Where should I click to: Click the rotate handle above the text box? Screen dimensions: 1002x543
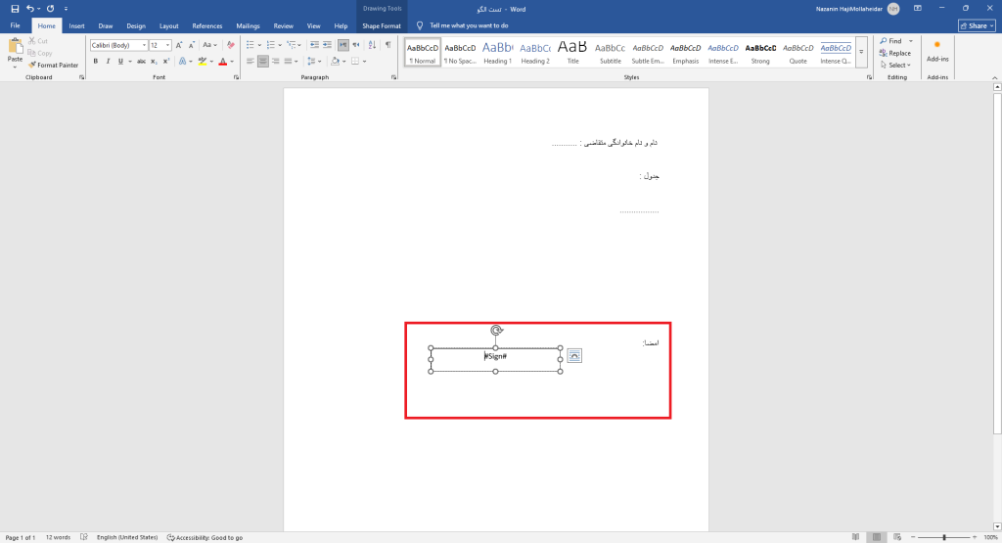(496, 331)
